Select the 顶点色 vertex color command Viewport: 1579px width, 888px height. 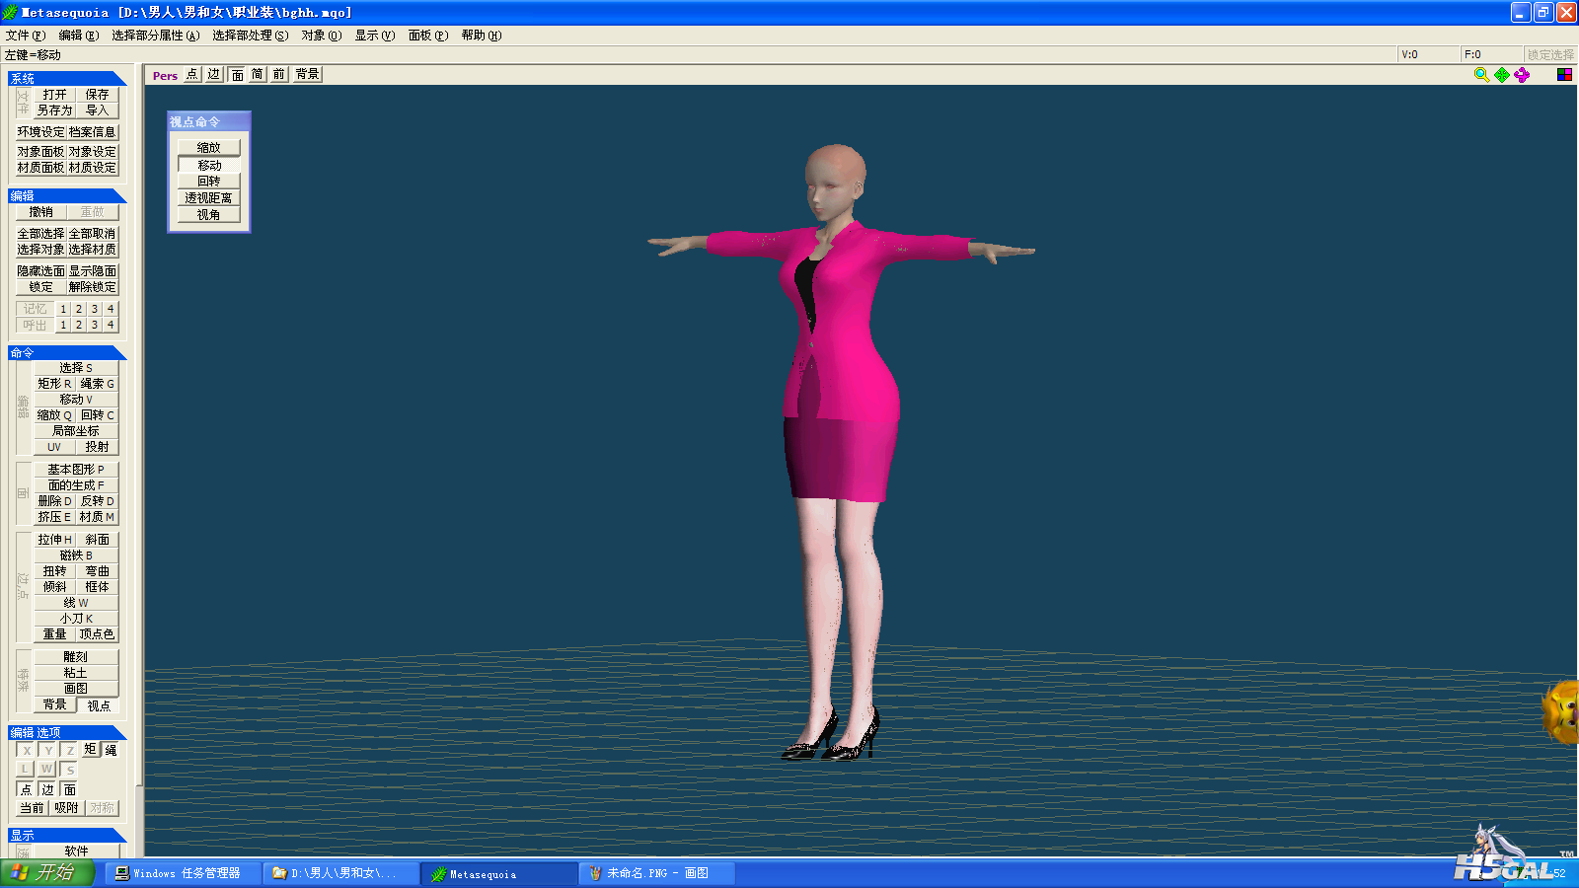pos(97,634)
